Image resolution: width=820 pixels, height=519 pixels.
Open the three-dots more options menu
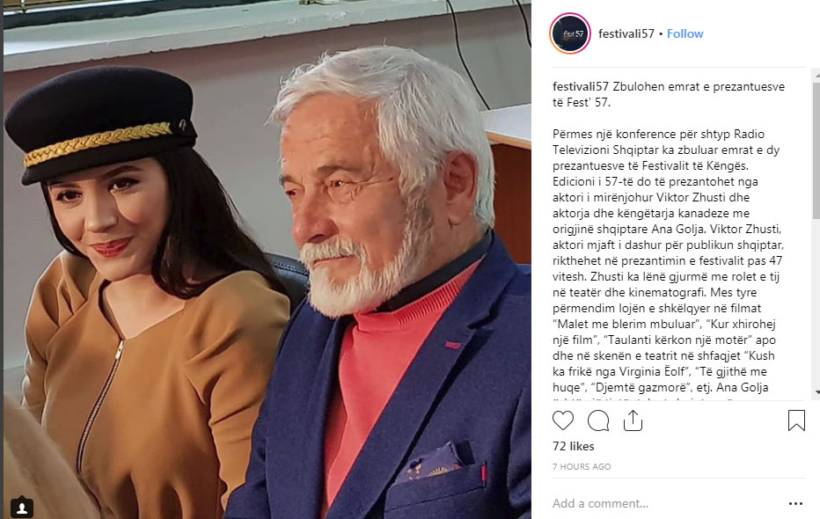tap(795, 503)
